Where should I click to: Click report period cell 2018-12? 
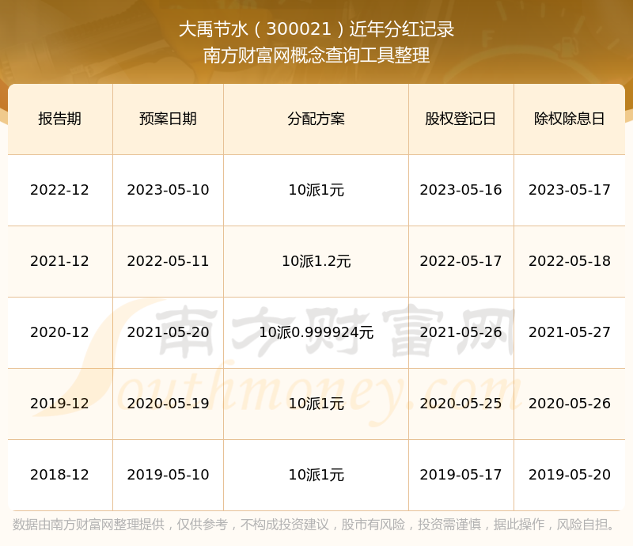click(60, 474)
